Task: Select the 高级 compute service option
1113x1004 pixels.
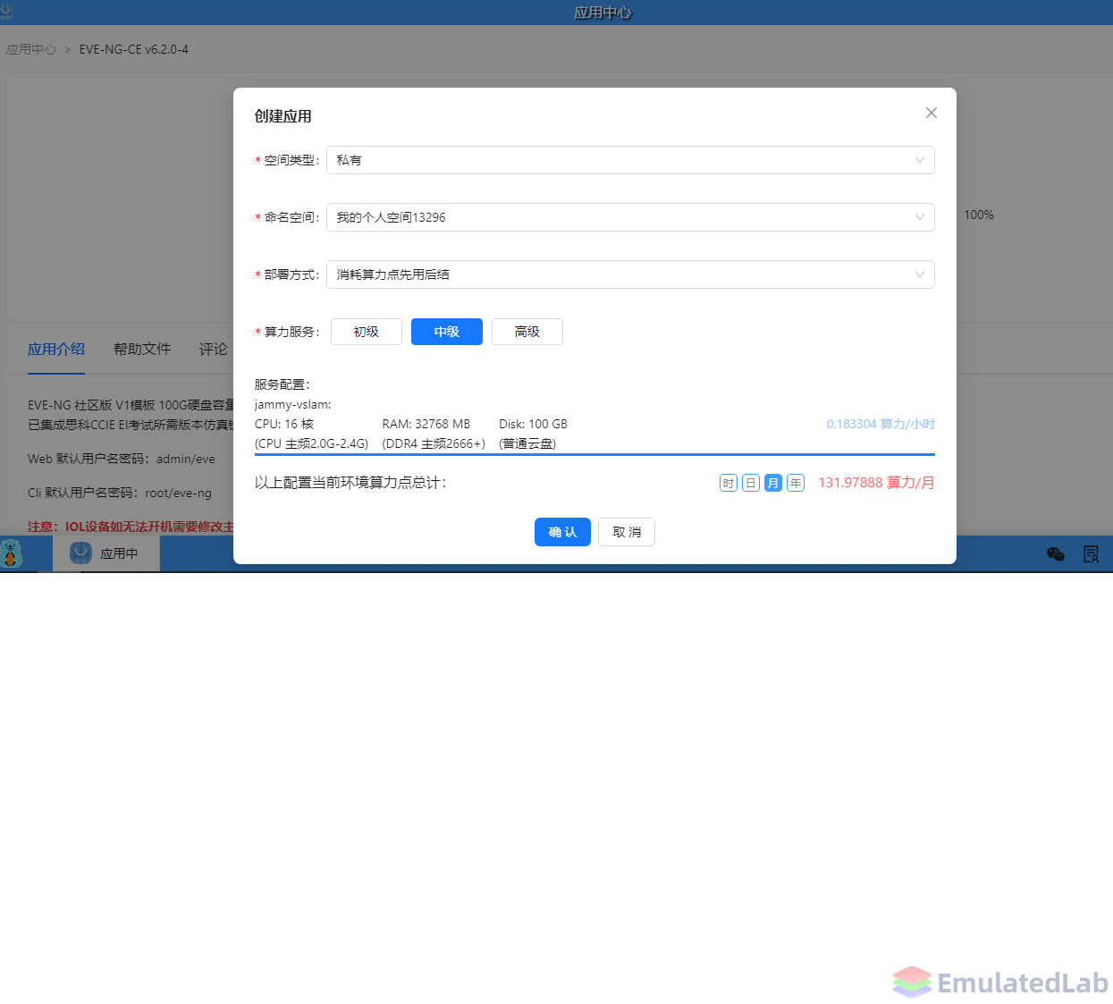Action: [527, 332]
